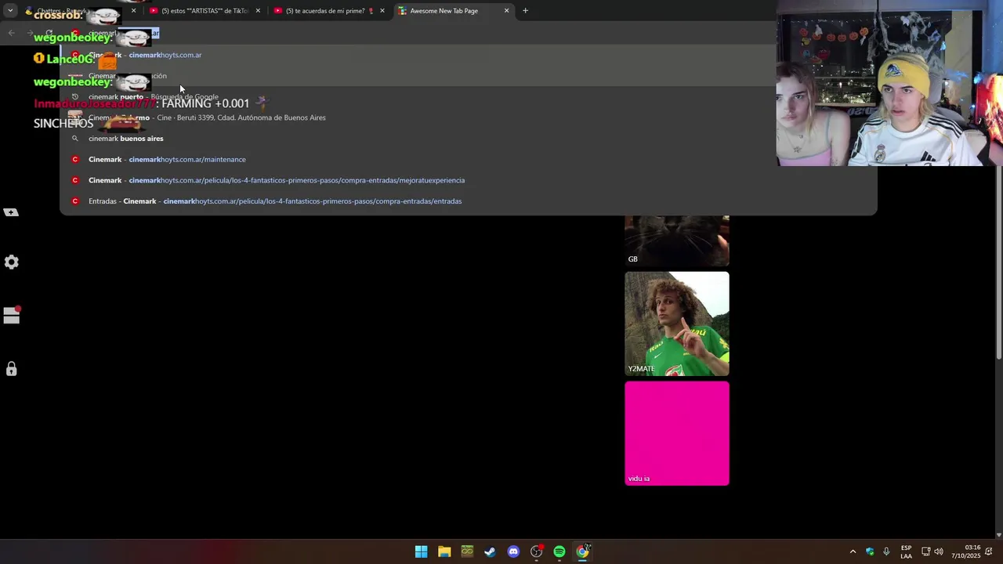Open Windows Security tray icon
1003x564 pixels.
(x=870, y=551)
